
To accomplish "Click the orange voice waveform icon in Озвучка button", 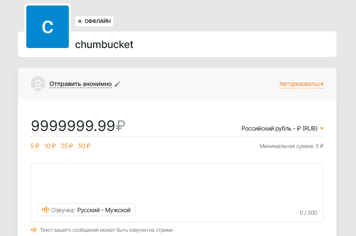I will click(x=45, y=210).
